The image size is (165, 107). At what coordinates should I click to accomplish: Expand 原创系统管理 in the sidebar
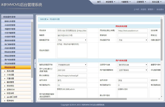[16, 41]
